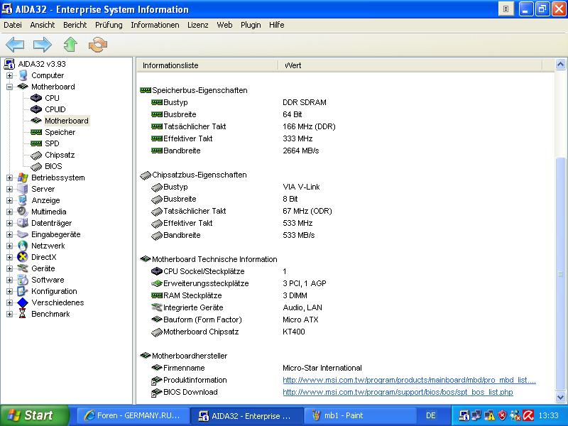The width and height of the screenshot is (568, 426).
Task: Click scrollbar down arrow in information list
Action: click(x=560, y=398)
